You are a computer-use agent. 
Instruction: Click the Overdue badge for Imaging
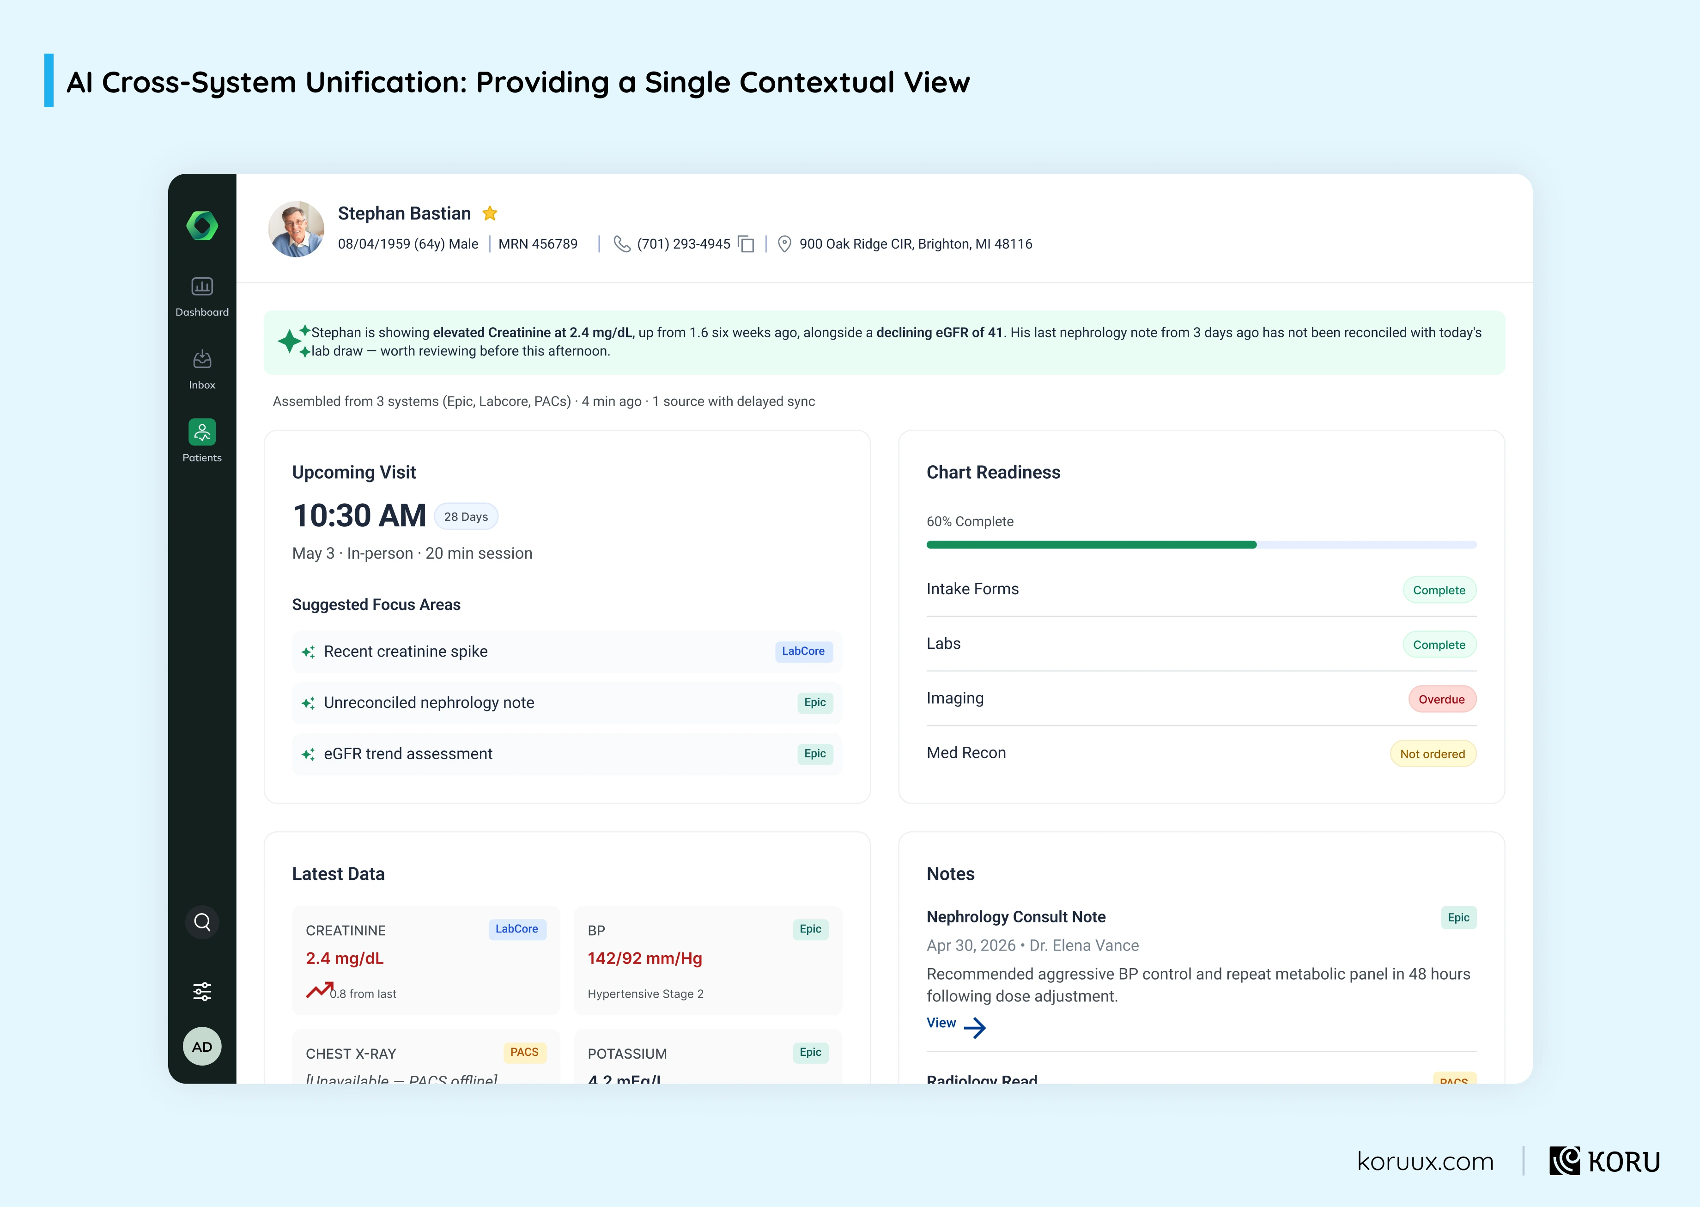pos(1441,699)
